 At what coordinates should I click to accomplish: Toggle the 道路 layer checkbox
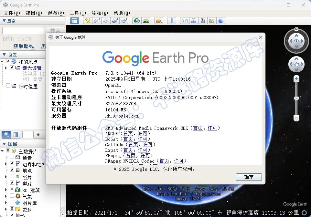coord(12,183)
